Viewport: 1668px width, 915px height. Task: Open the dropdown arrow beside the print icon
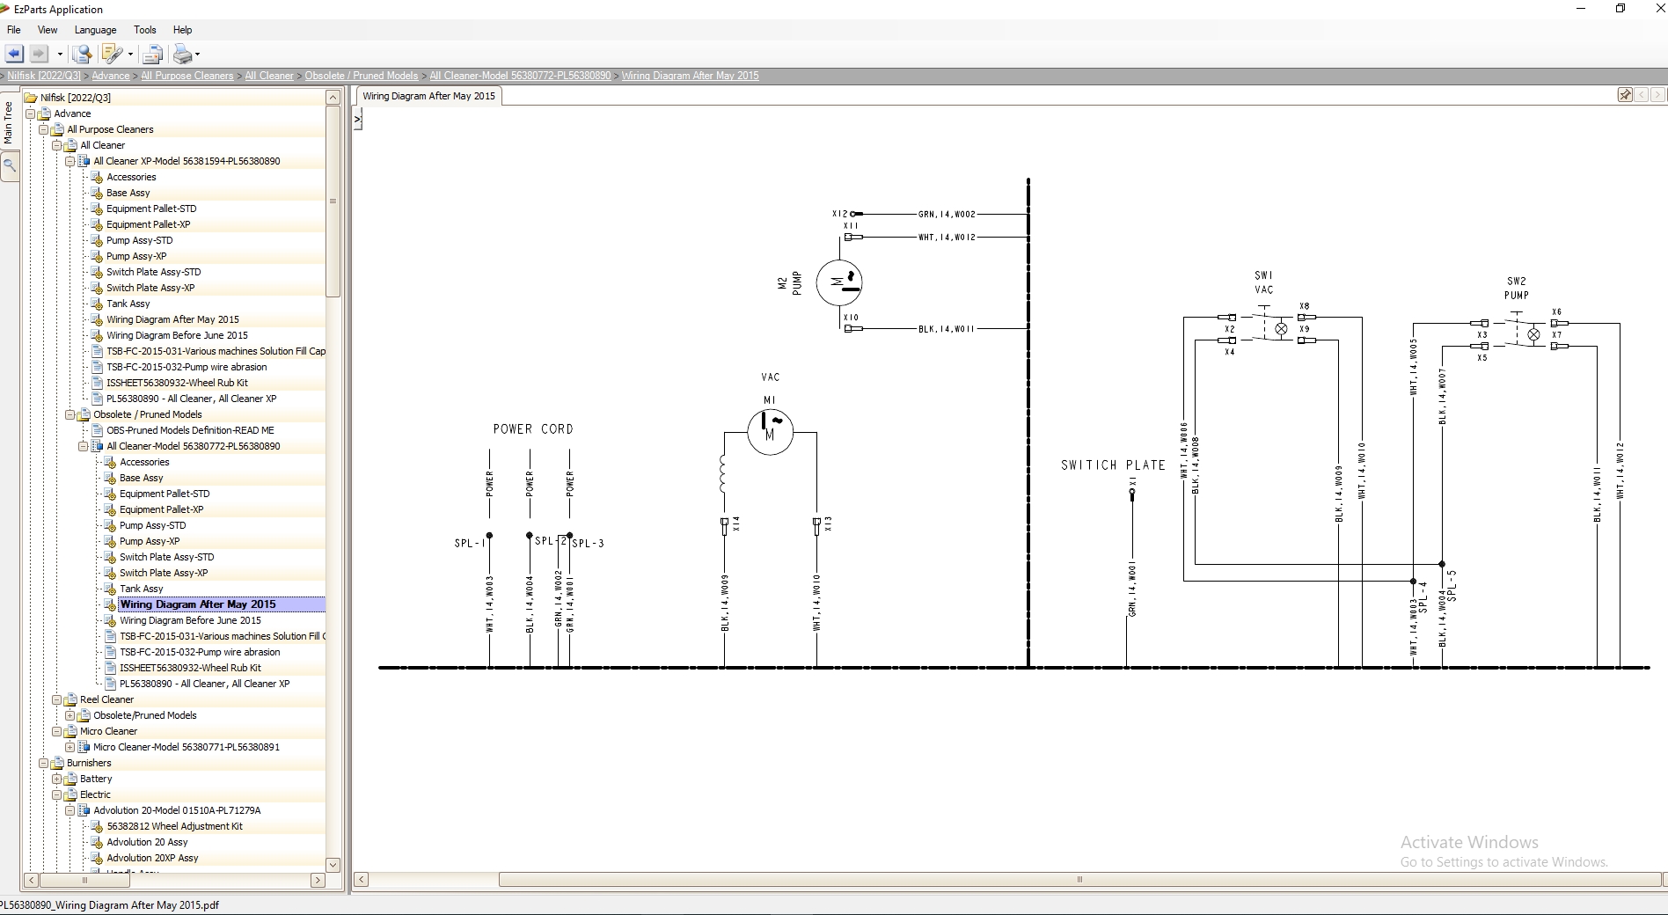tap(198, 54)
